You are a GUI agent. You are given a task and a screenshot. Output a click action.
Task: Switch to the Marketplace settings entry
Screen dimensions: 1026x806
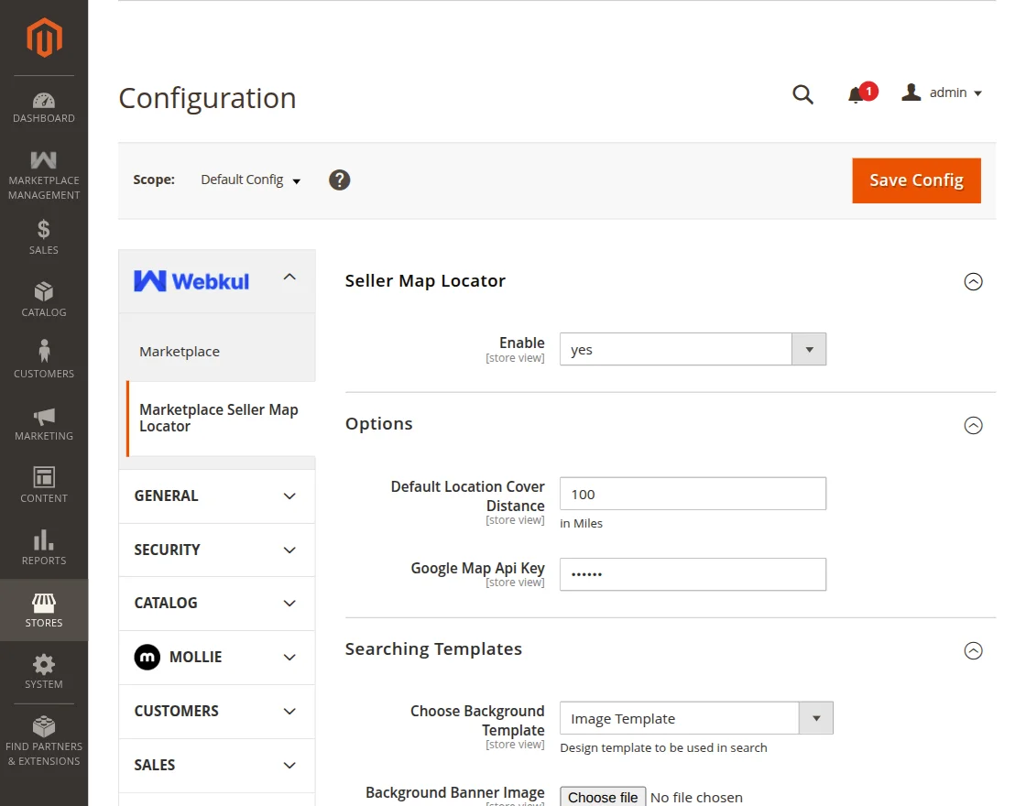(179, 351)
